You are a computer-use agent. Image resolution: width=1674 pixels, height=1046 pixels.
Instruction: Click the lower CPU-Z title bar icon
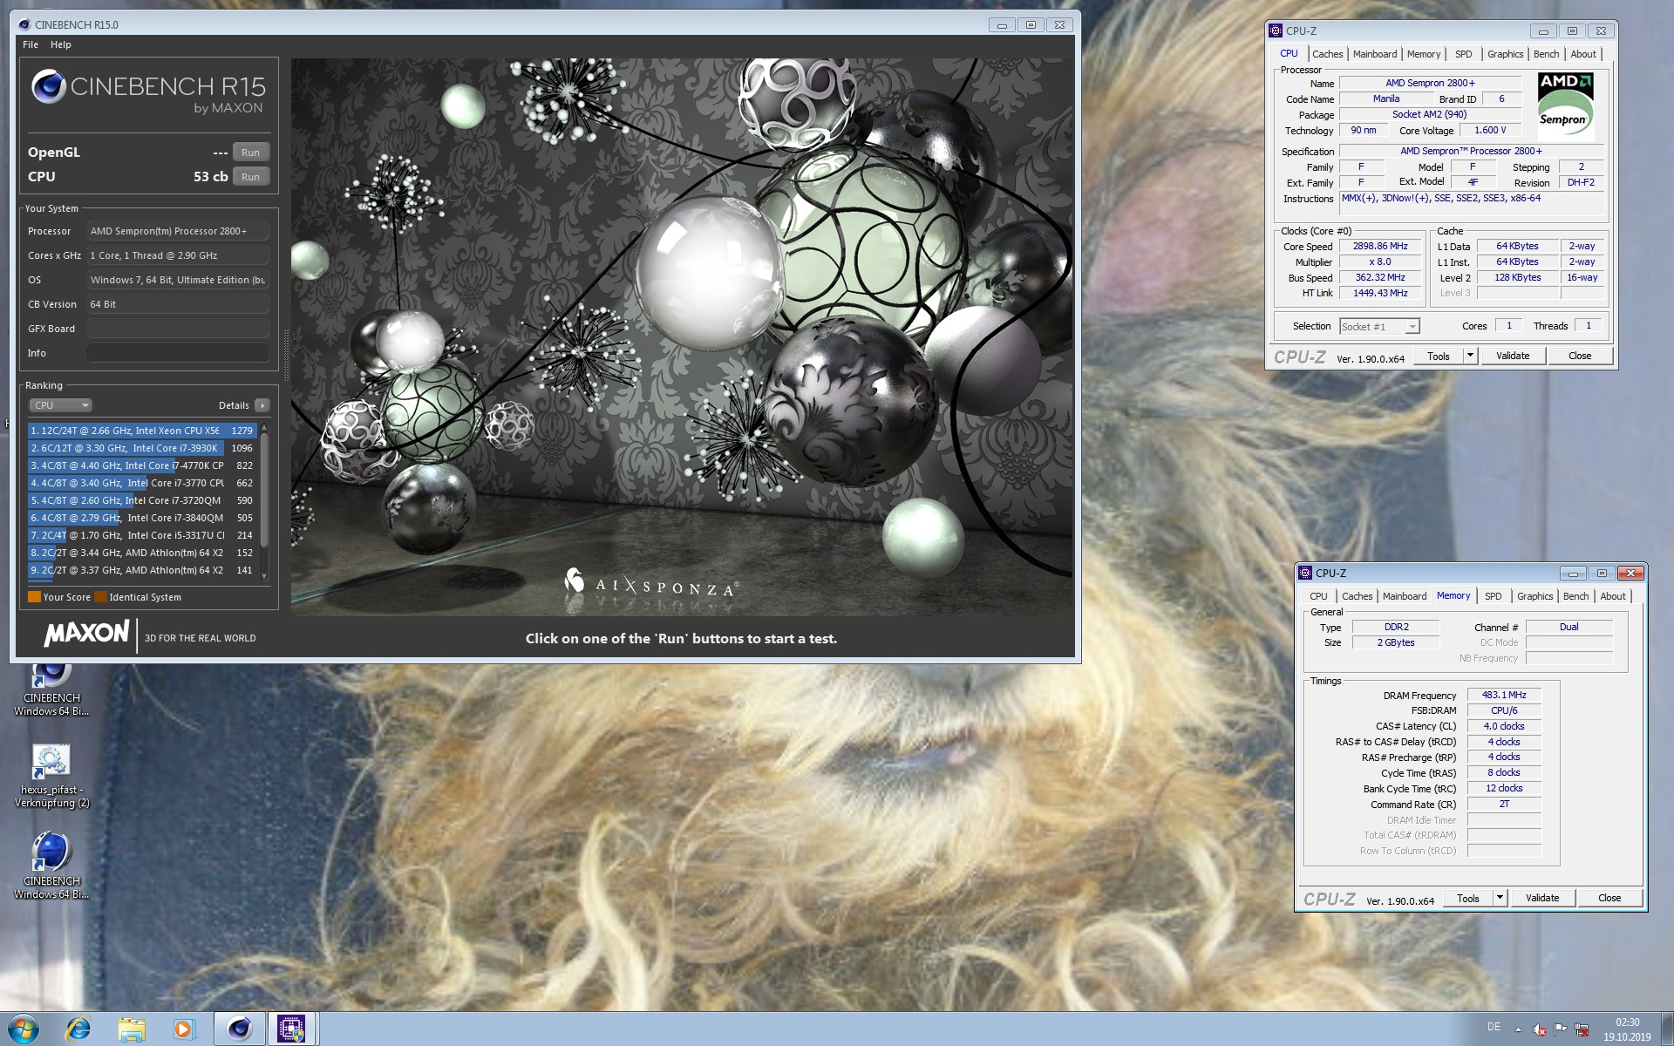[1305, 573]
